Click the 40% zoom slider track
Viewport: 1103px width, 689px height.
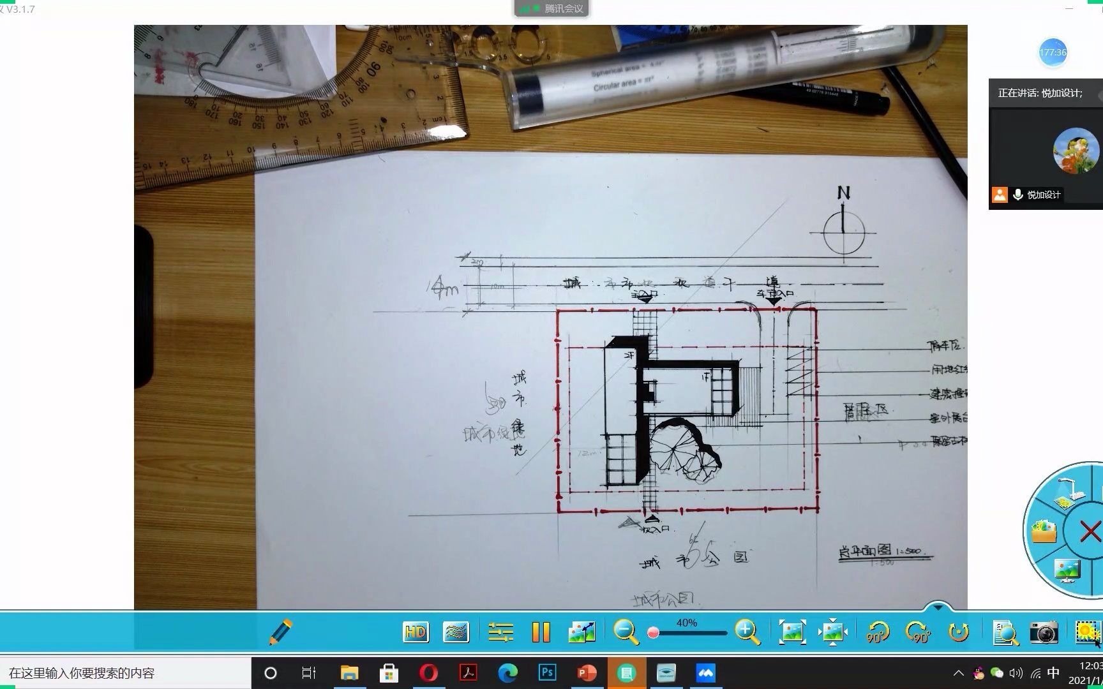click(688, 633)
